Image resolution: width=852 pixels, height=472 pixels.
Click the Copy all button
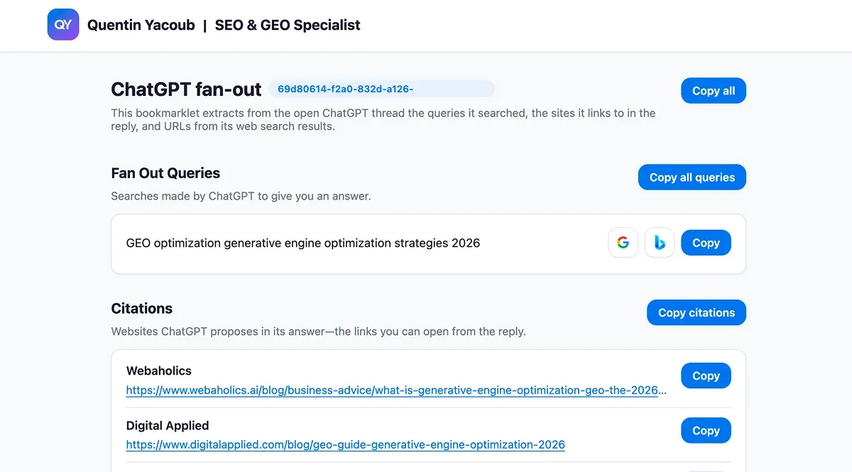[713, 90]
